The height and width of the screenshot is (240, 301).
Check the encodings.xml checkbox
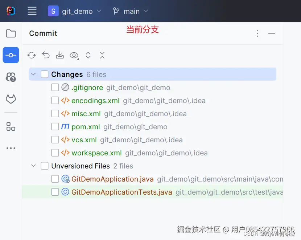click(x=55, y=101)
